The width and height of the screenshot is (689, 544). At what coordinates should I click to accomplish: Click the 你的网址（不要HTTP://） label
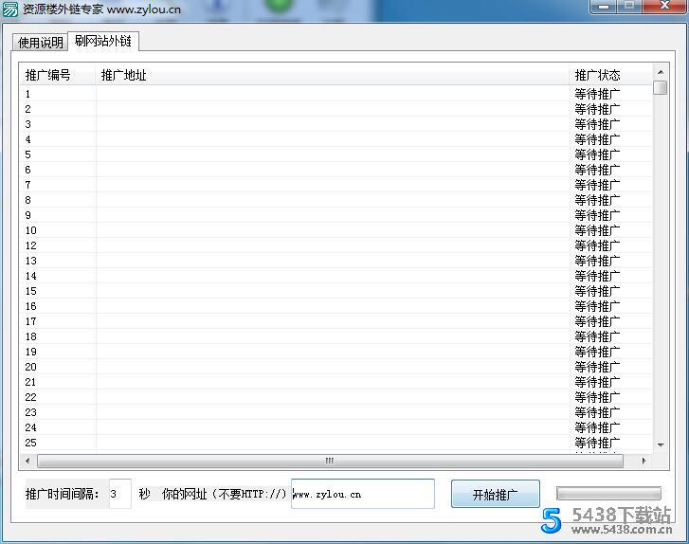[x=224, y=494]
